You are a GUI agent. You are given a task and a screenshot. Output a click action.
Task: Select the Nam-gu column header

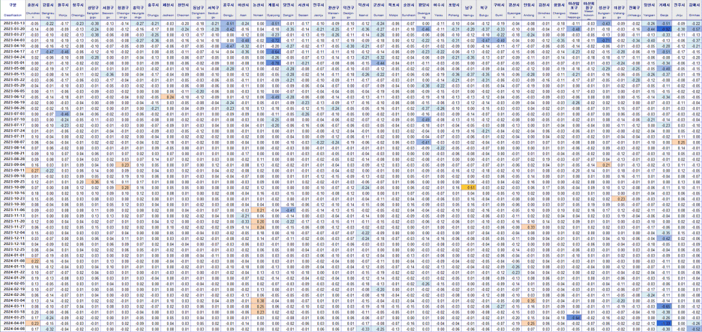[x=469, y=10]
